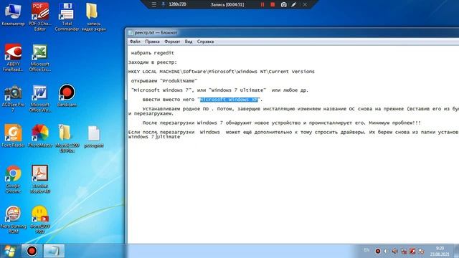Screen dimensions: 459x258
Task: Click the taskbar clock showing 9:20
Action: click(440, 252)
